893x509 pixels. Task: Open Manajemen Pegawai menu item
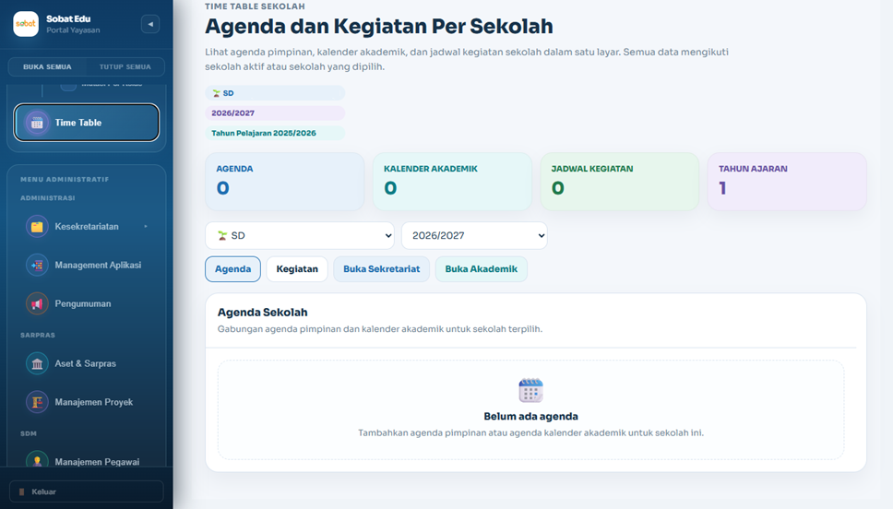87,459
